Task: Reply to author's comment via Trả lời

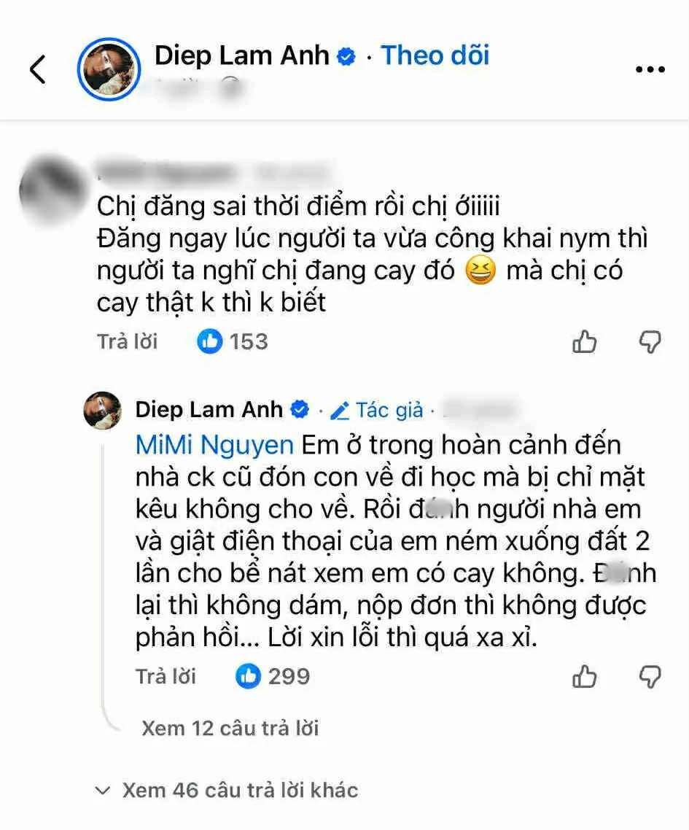Action: pyautogui.click(x=166, y=677)
